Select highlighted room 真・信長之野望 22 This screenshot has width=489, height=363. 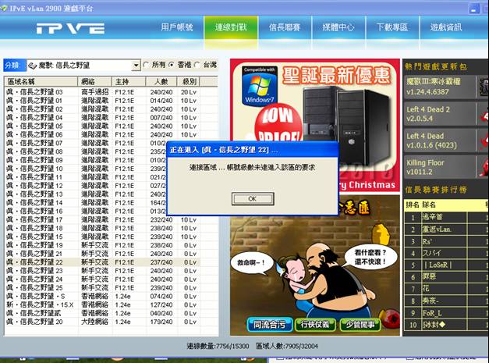pos(102,262)
